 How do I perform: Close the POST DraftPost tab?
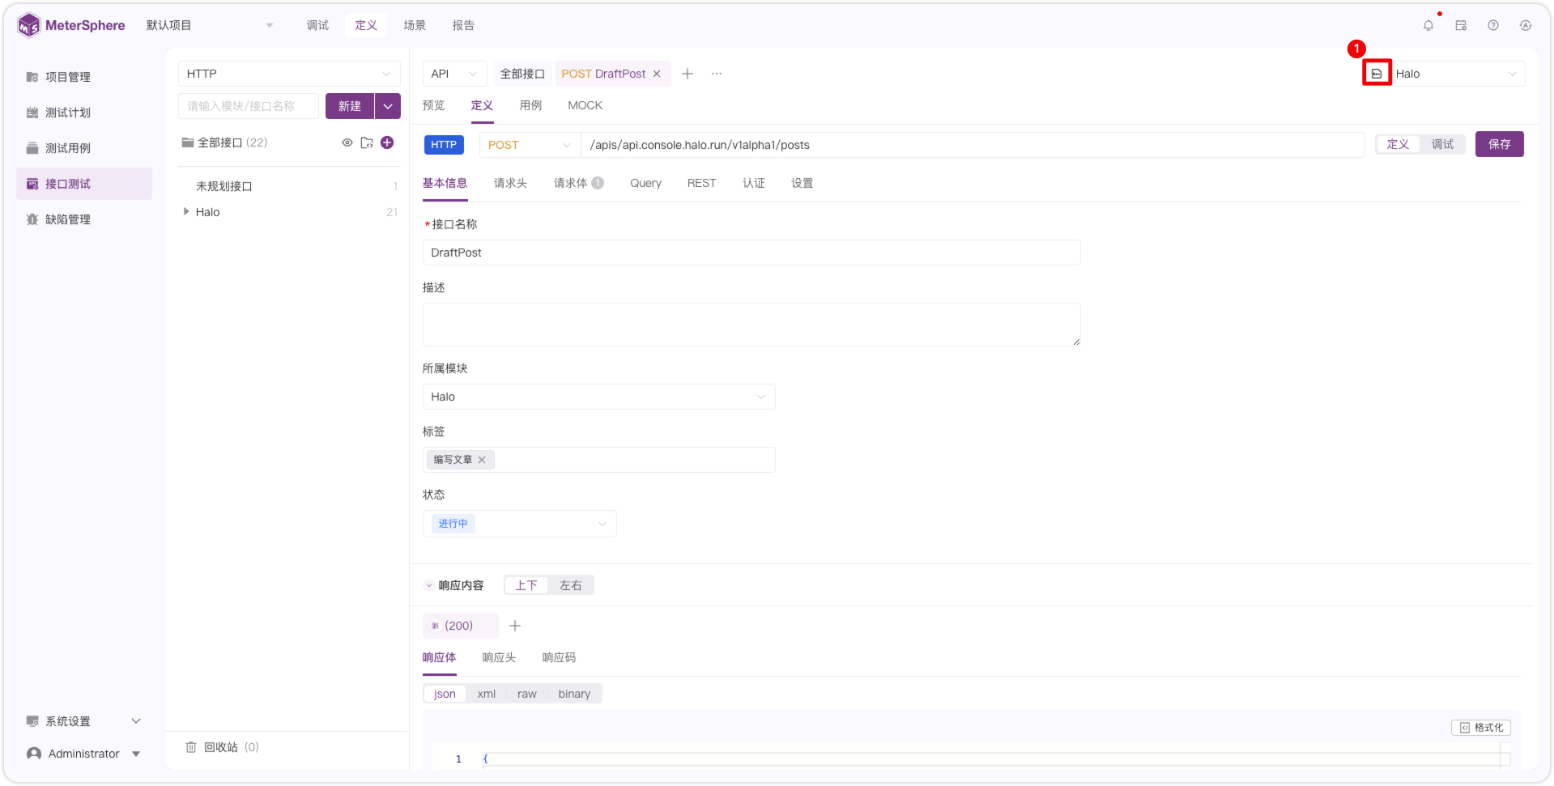(657, 74)
